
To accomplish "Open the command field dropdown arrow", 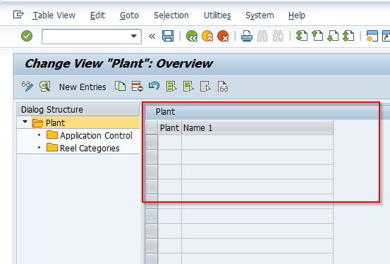I will (134, 37).
